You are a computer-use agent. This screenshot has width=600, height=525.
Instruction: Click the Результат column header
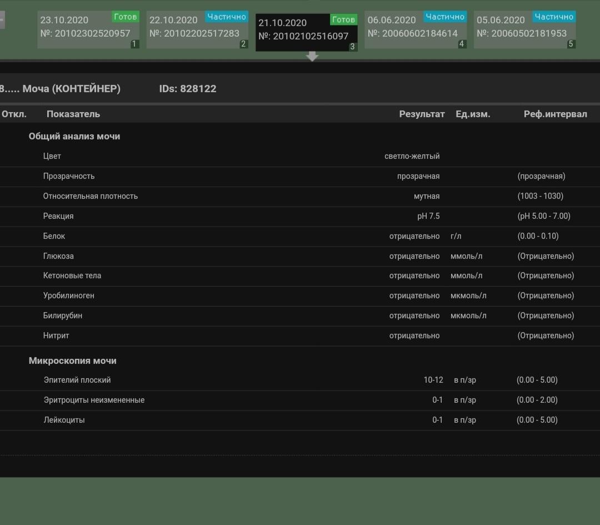tap(422, 114)
